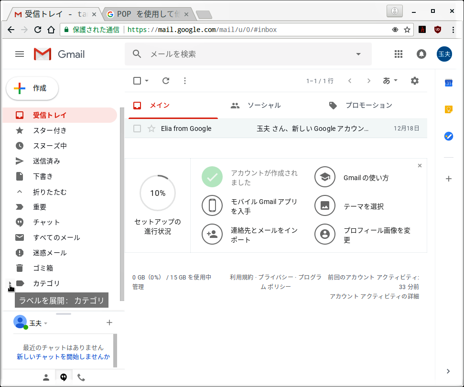Click the 作成 compose button

(x=32, y=88)
